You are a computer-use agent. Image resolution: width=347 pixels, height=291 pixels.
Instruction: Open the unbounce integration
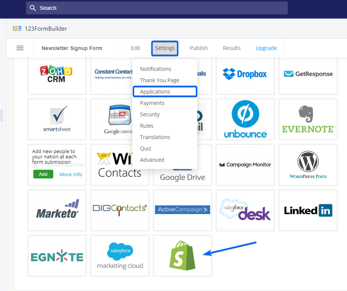coord(245,119)
